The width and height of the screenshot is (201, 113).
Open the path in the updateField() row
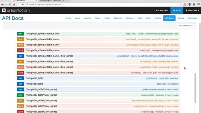(x=49, y=67)
